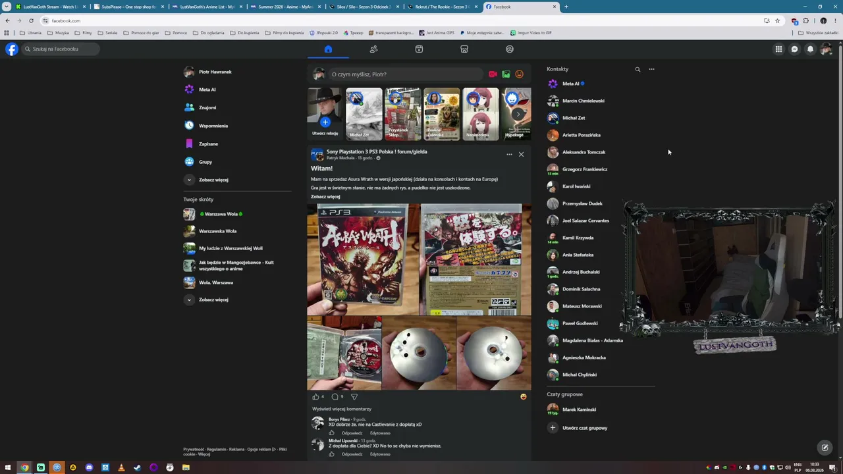Hide the Sony Playstation 3 group post
Image resolution: width=843 pixels, height=474 pixels.
(x=521, y=154)
